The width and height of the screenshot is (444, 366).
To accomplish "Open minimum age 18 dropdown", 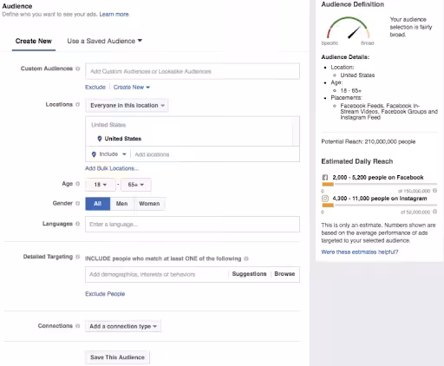I will pos(101,185).
